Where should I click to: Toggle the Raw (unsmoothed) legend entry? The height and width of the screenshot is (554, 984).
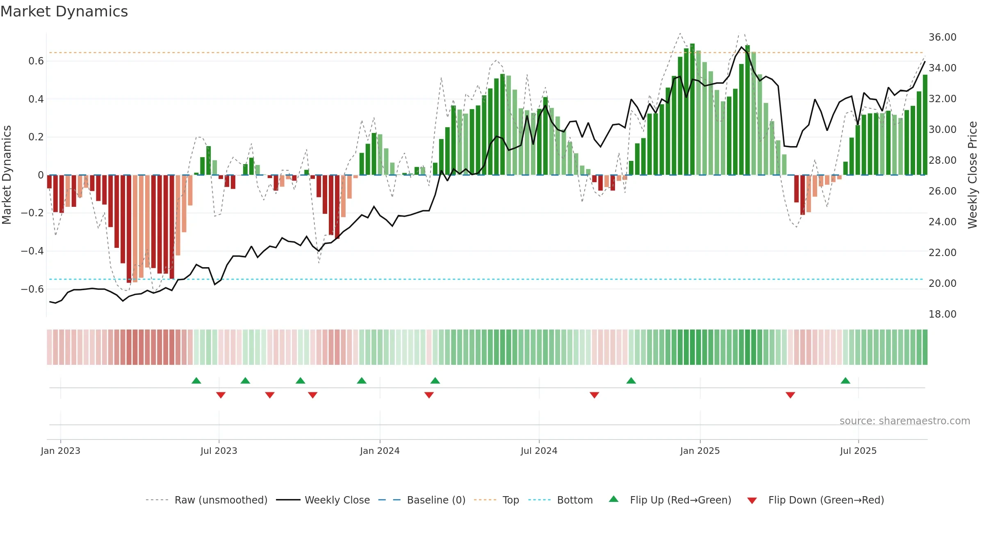point(207,500)
